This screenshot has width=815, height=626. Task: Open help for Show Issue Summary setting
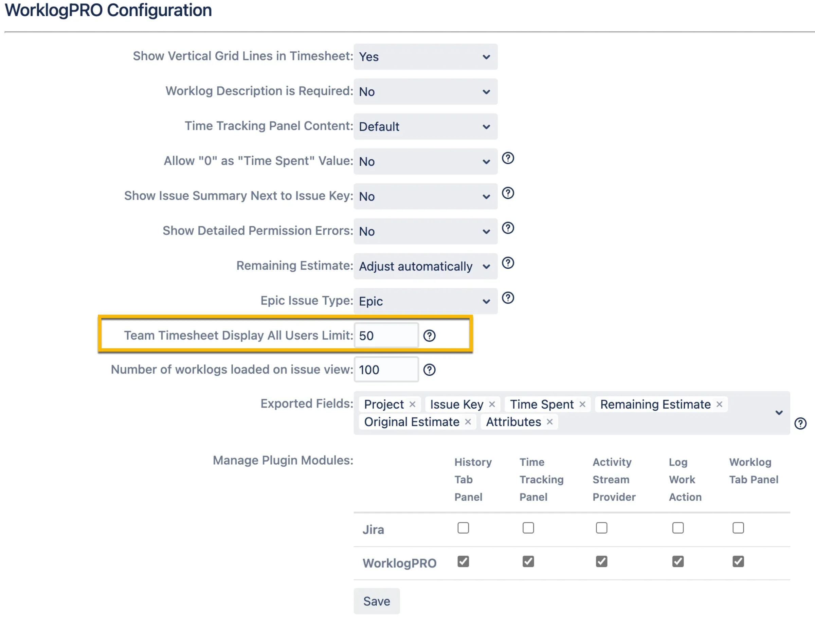click(508, 193)
